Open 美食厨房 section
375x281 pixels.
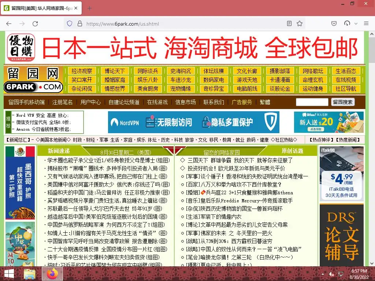point(148,89)
